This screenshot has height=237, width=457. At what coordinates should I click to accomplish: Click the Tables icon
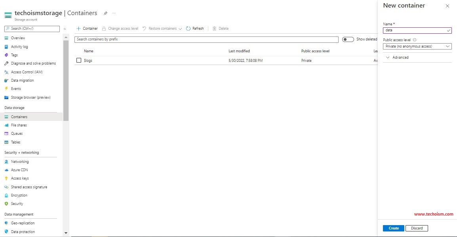[6, 142]
